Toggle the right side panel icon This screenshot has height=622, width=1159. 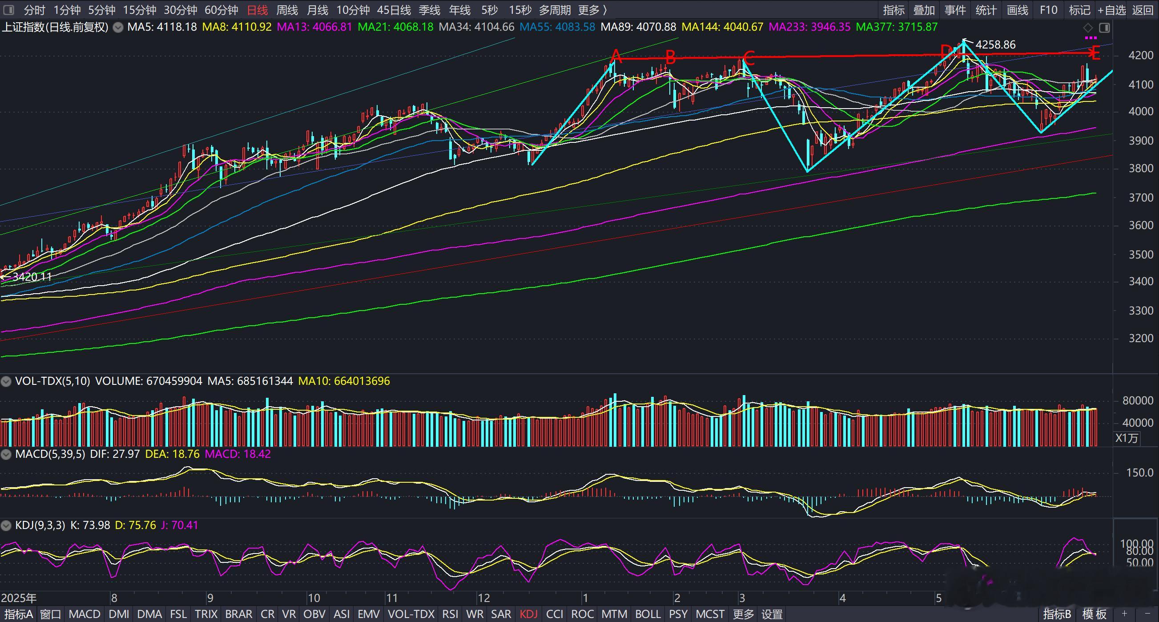[1104, 28]
